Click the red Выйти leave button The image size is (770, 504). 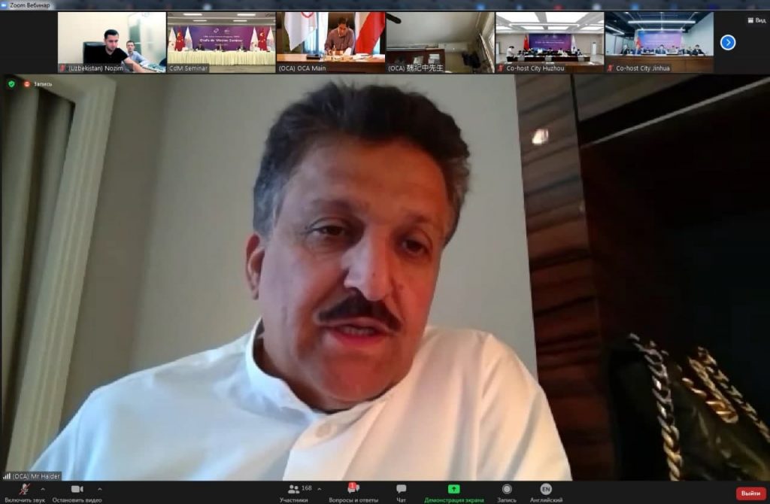(x=750, y=493)
